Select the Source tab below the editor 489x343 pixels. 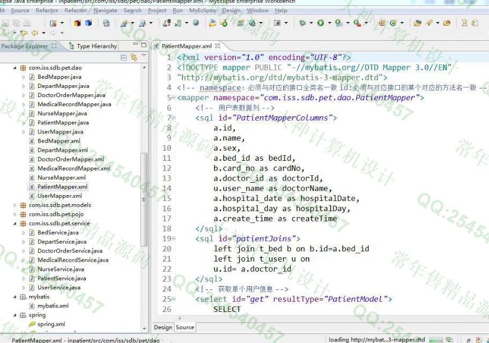pyautogui.click(x=185, y=327)
